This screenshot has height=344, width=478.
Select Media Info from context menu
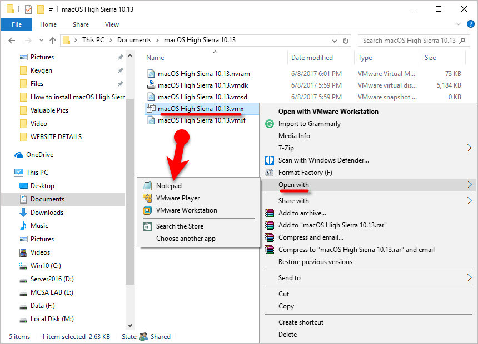[294, 136]
